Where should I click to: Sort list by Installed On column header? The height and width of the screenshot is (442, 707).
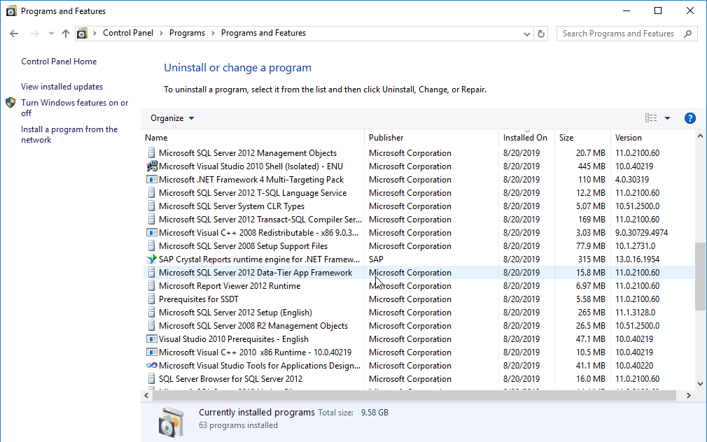coord(525,138)
